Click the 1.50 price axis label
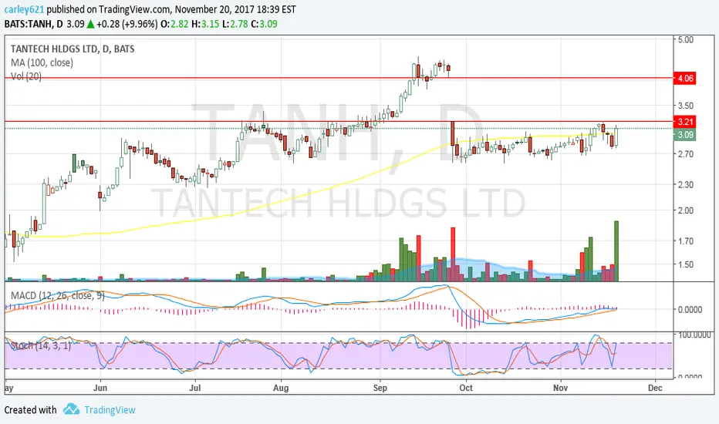 click(x=686, y=264)
